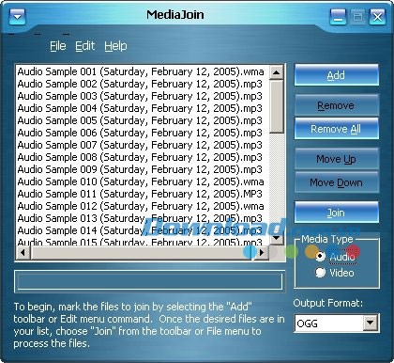
Task: Click the Move Down button
Action: point(337,182)
